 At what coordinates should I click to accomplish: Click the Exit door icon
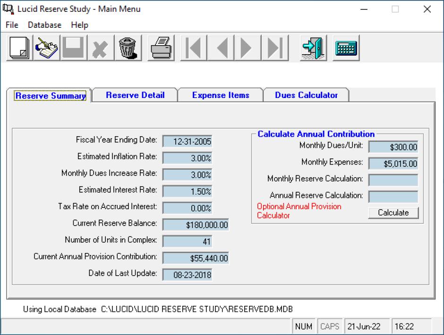[313, 48]
